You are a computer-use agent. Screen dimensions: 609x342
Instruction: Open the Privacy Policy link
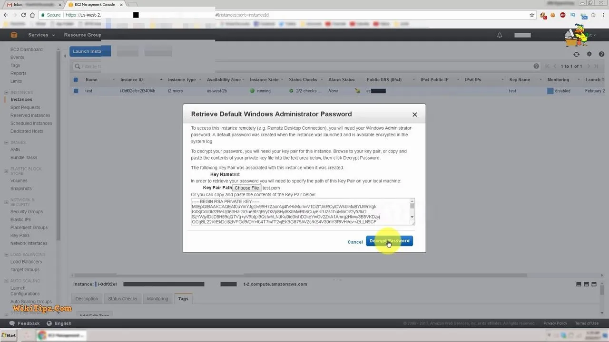(555, 323)
